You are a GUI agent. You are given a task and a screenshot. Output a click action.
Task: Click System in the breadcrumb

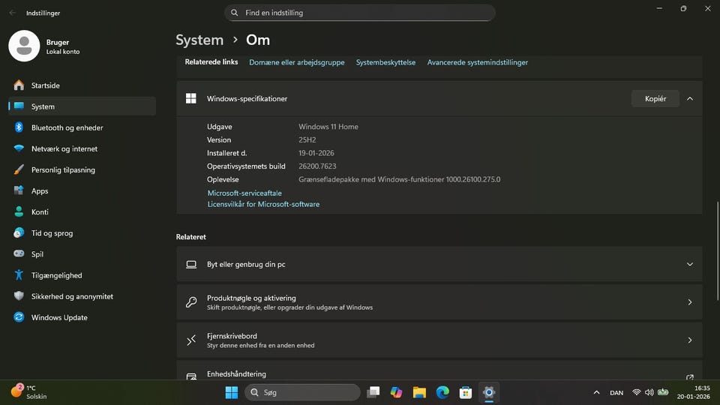point(199,40)
